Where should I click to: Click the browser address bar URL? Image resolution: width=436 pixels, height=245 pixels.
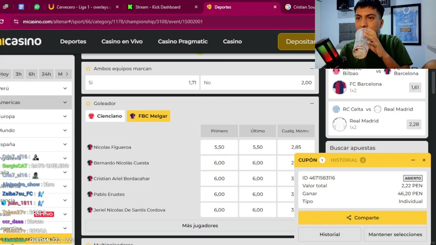coord(113,21)
